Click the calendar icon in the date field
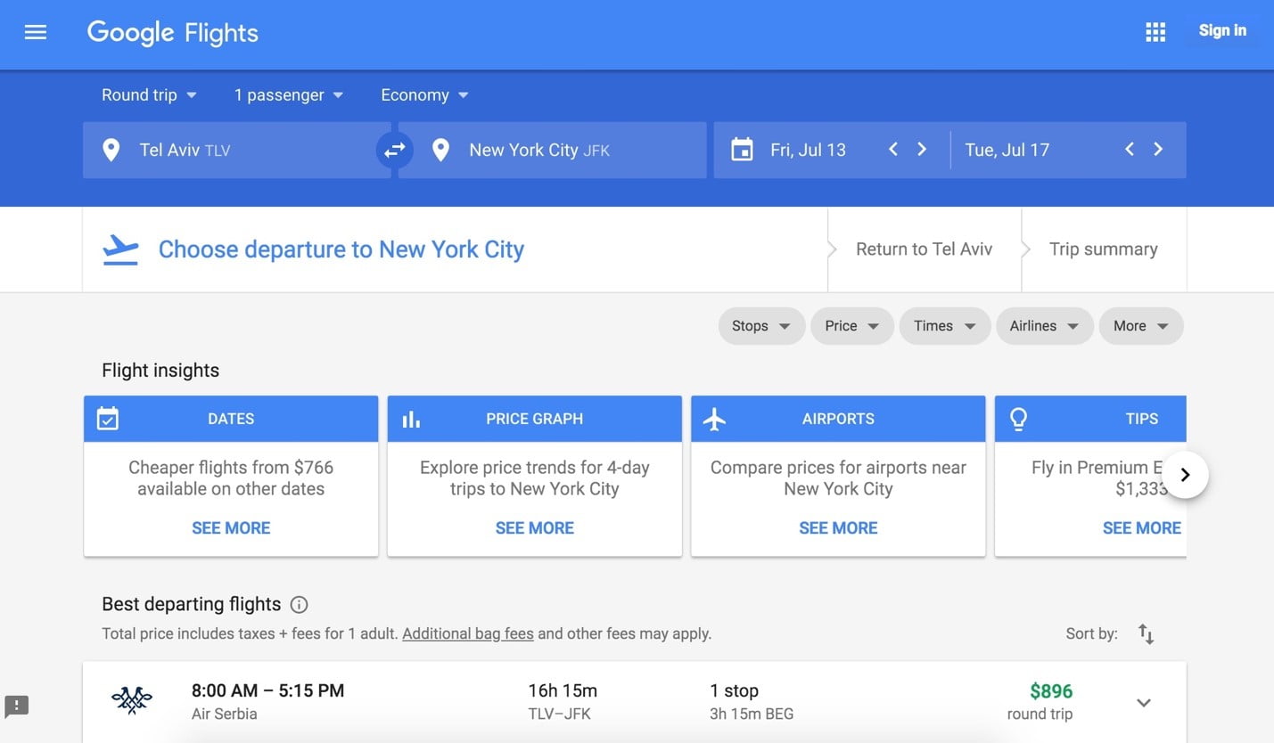Image resolution: width=1274 pixels, height=743 pixels. coord(742,150)
